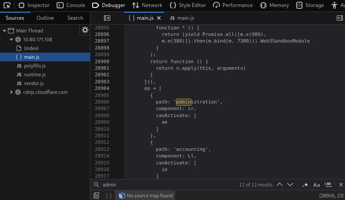
Task: Open the Accessibility tab icon
Action: pos(334,5)
